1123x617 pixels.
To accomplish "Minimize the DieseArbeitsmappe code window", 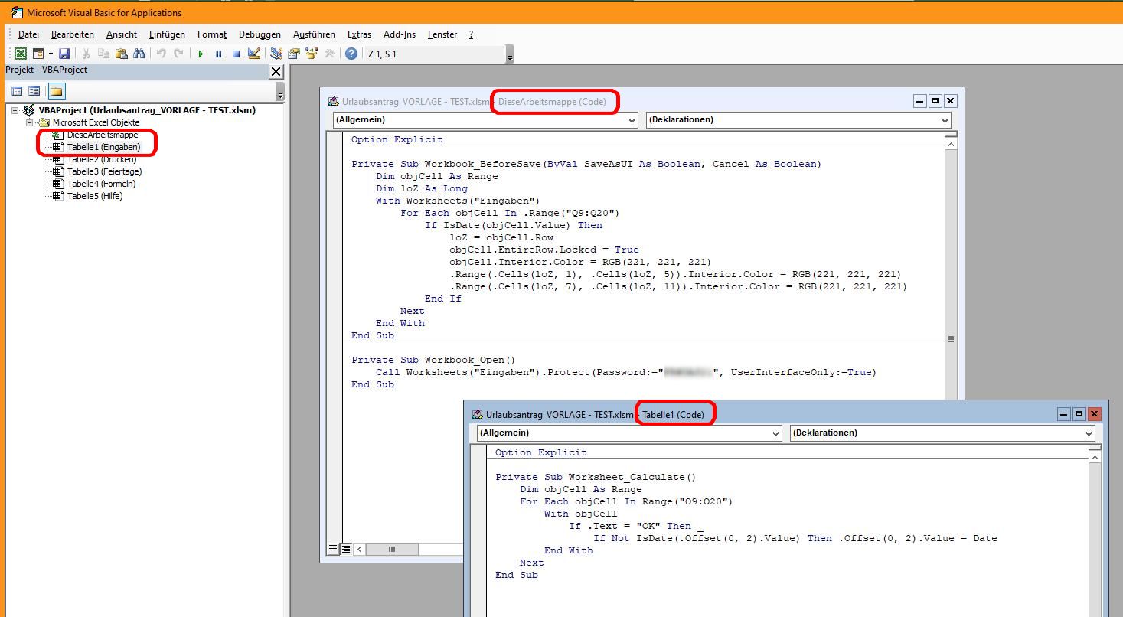I will tap(921, 101).
